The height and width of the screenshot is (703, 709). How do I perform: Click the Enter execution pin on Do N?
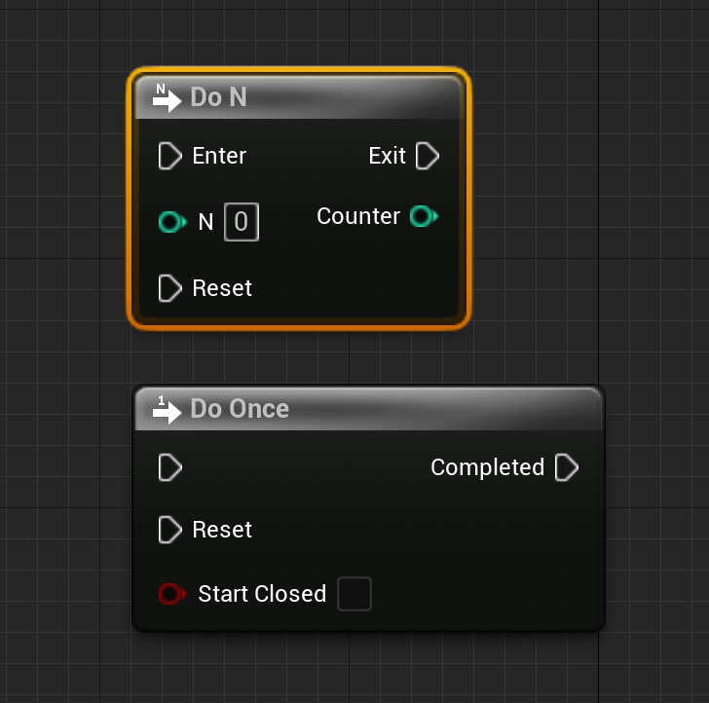point(170,156)
